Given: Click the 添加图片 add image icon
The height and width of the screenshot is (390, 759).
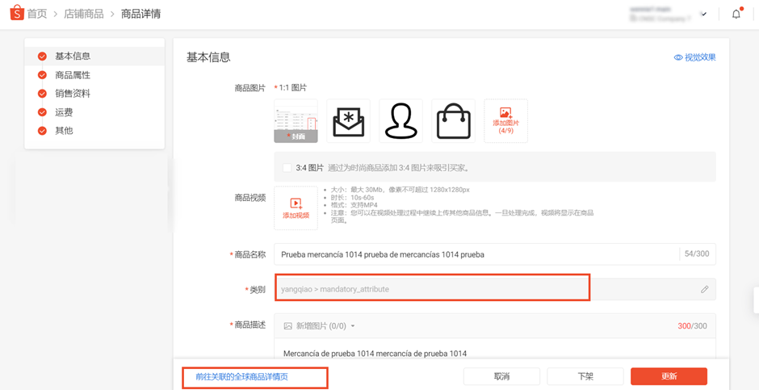Looking at the screenshot, I should tap(505, 114).
